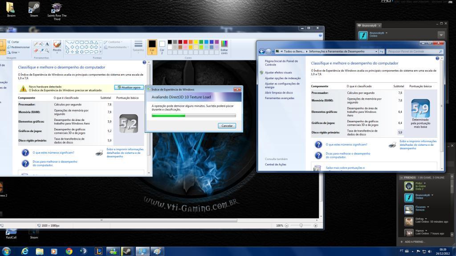The width and height of the screenshot is (456, 256).
Task: Open Editar cores in Paint
Action: pyautogui.click(x=224, y=47)
